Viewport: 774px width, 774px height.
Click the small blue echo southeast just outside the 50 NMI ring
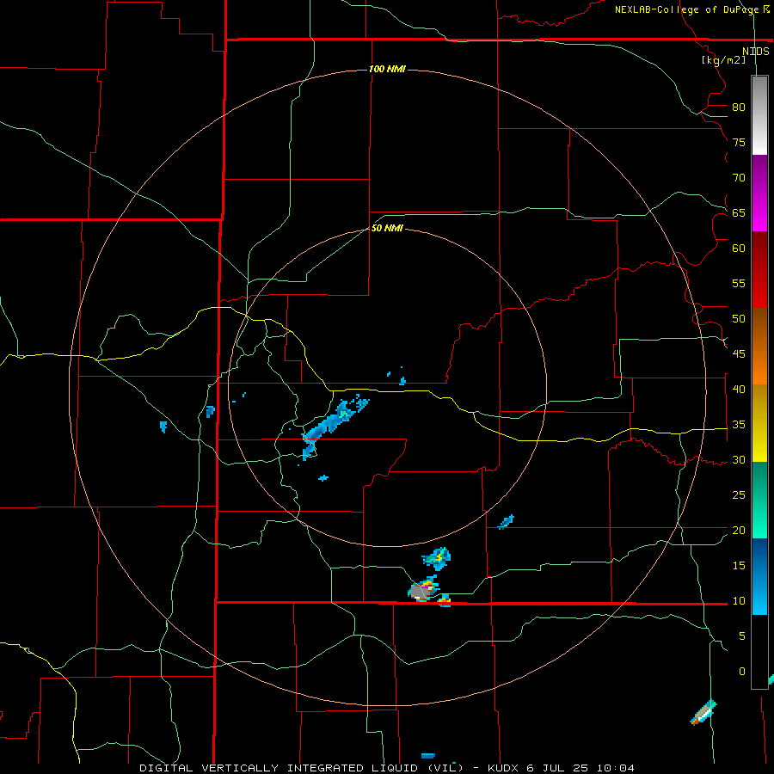(x=507, y=521)
